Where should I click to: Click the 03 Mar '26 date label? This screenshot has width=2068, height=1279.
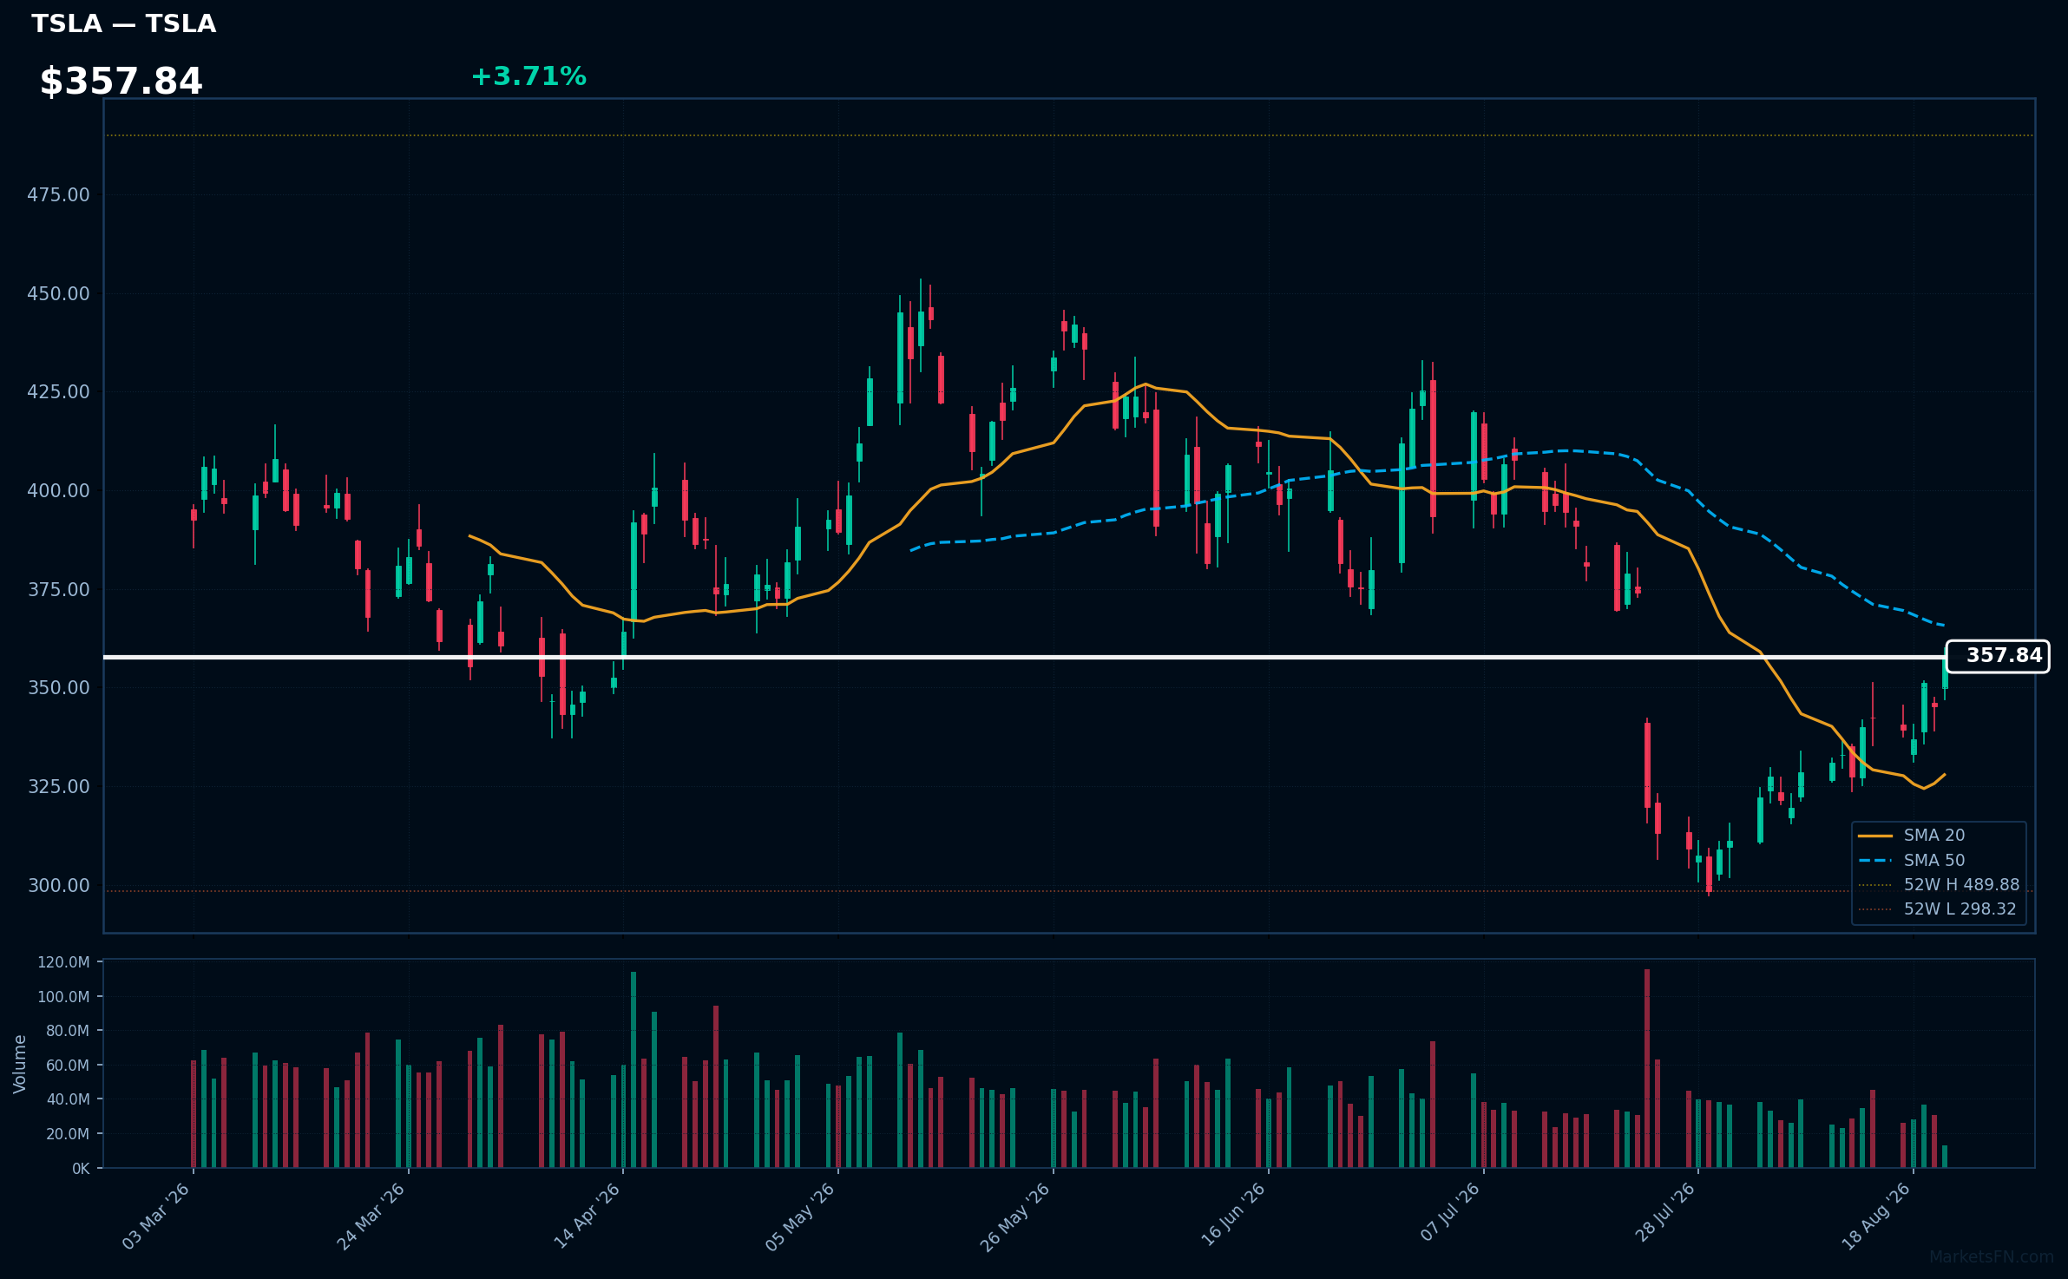coord(156,1217)
